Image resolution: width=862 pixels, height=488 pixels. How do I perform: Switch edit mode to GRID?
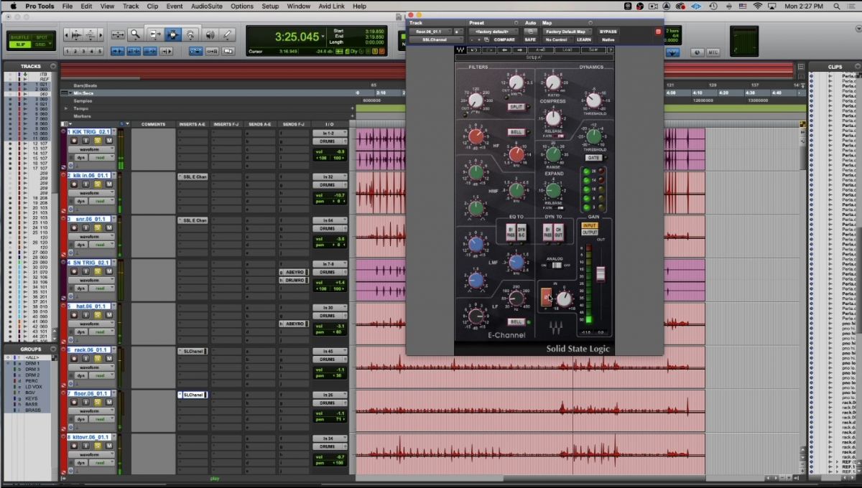point(41,44)
